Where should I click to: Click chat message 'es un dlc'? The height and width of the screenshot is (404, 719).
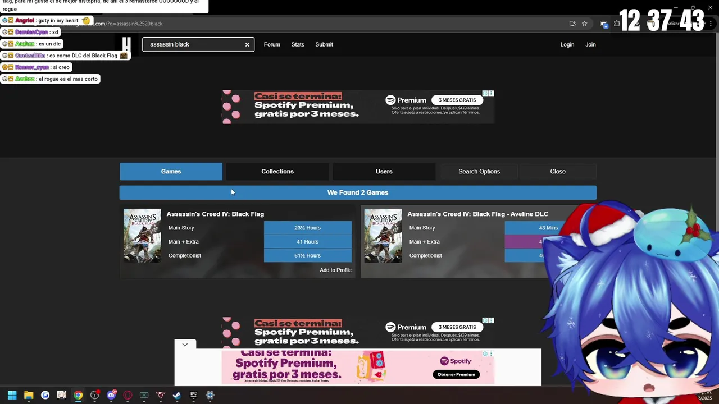click(x=49, y=44)
